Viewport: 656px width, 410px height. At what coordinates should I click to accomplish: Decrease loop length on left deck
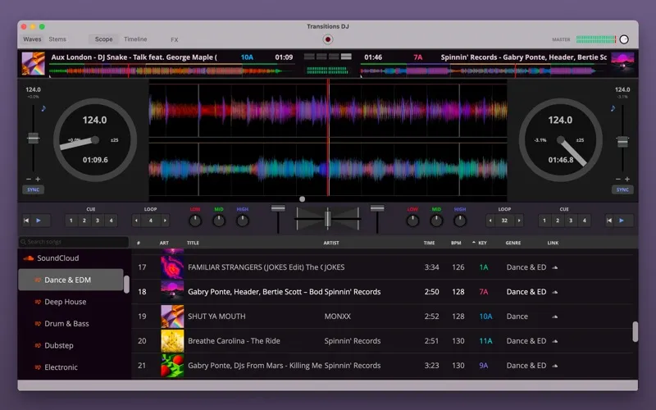136,221
